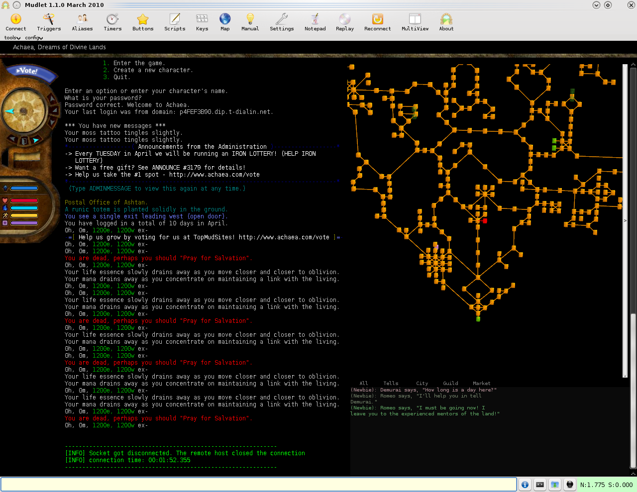The width and height of the screenshot is (637, 492).
Task: Switch to the Tells chat tab
Action: 391,384
